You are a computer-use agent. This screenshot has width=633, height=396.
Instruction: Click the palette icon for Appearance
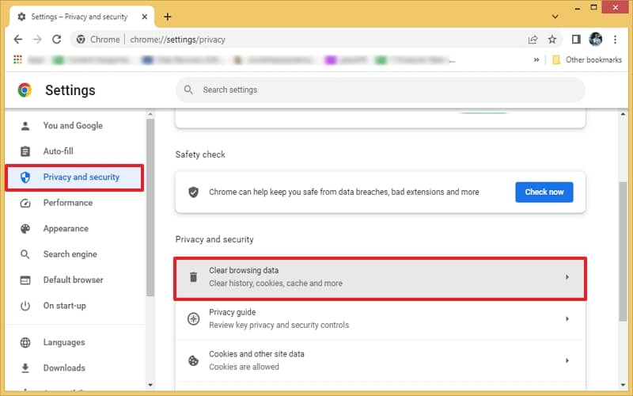pyautogui.click(x=25, y=229)
